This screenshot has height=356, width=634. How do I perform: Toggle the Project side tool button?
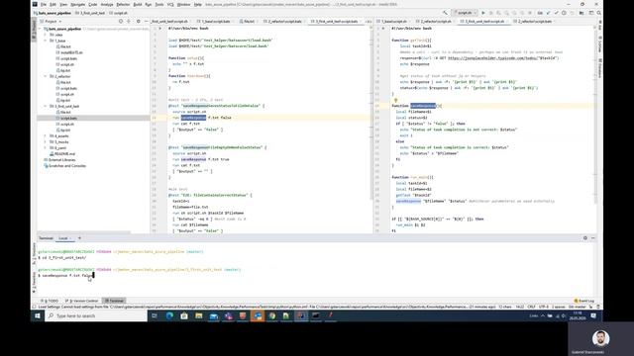point(34,29)
